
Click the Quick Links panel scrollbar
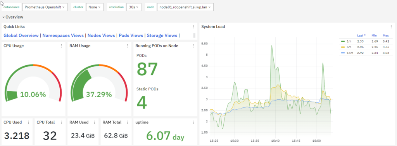pos(194,36)
